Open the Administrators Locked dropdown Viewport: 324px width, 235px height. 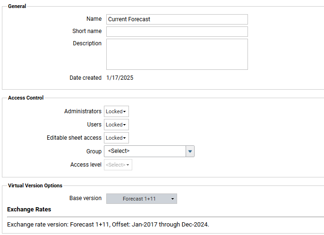[116, 111]
